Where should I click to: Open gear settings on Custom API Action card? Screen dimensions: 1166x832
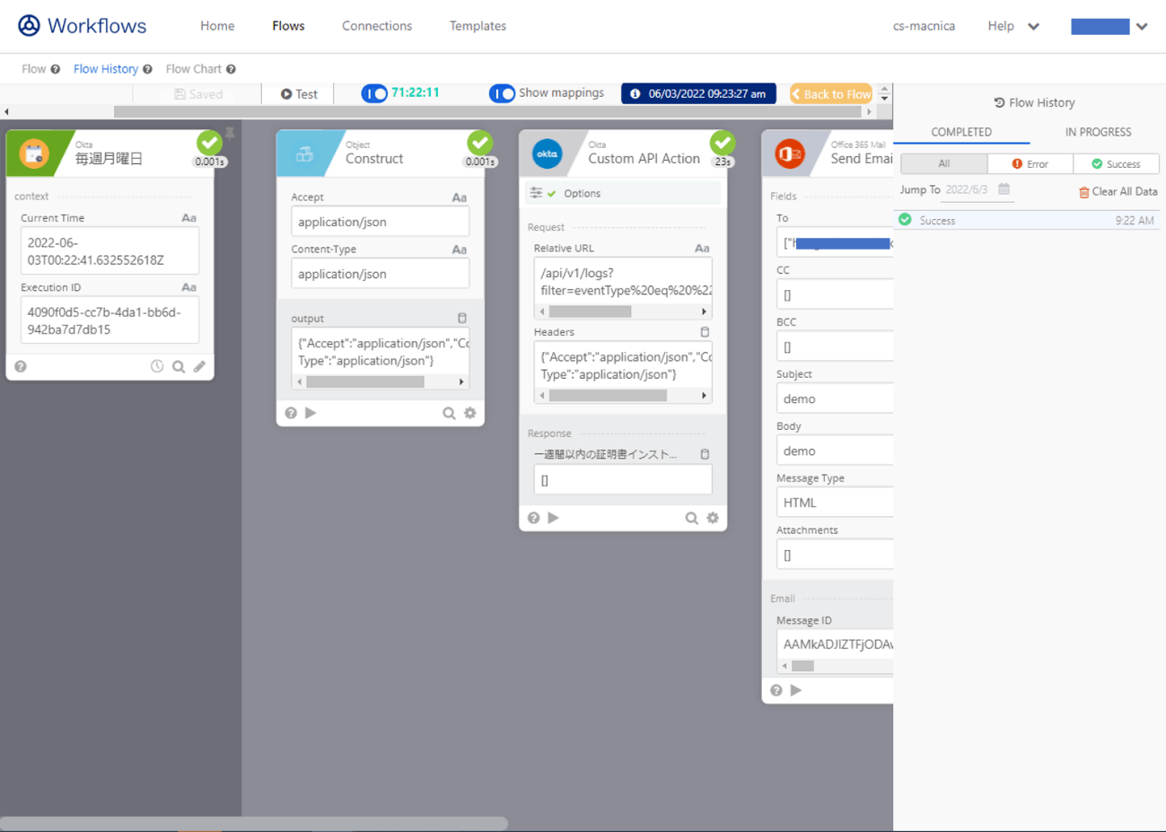(x=713, y=518)
